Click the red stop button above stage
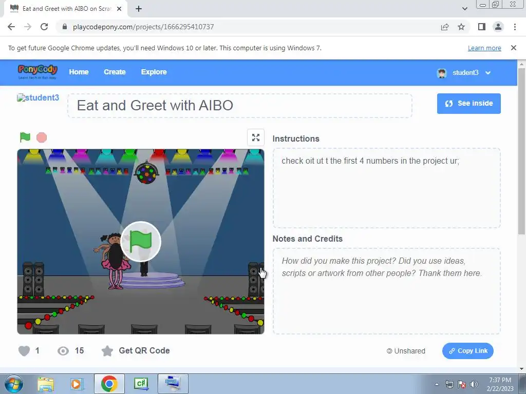This screenshot has height=394, width=526. (42, 137)
